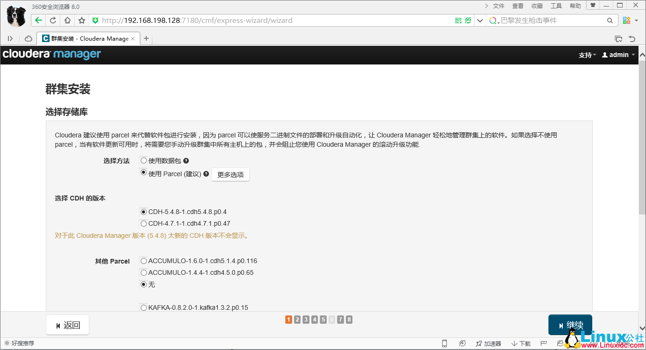Choose CDH-4.7.1-1.cdh4.7.1.p0.47 version
This screenshot has height=350, width=646.
[x=144, y=223]
